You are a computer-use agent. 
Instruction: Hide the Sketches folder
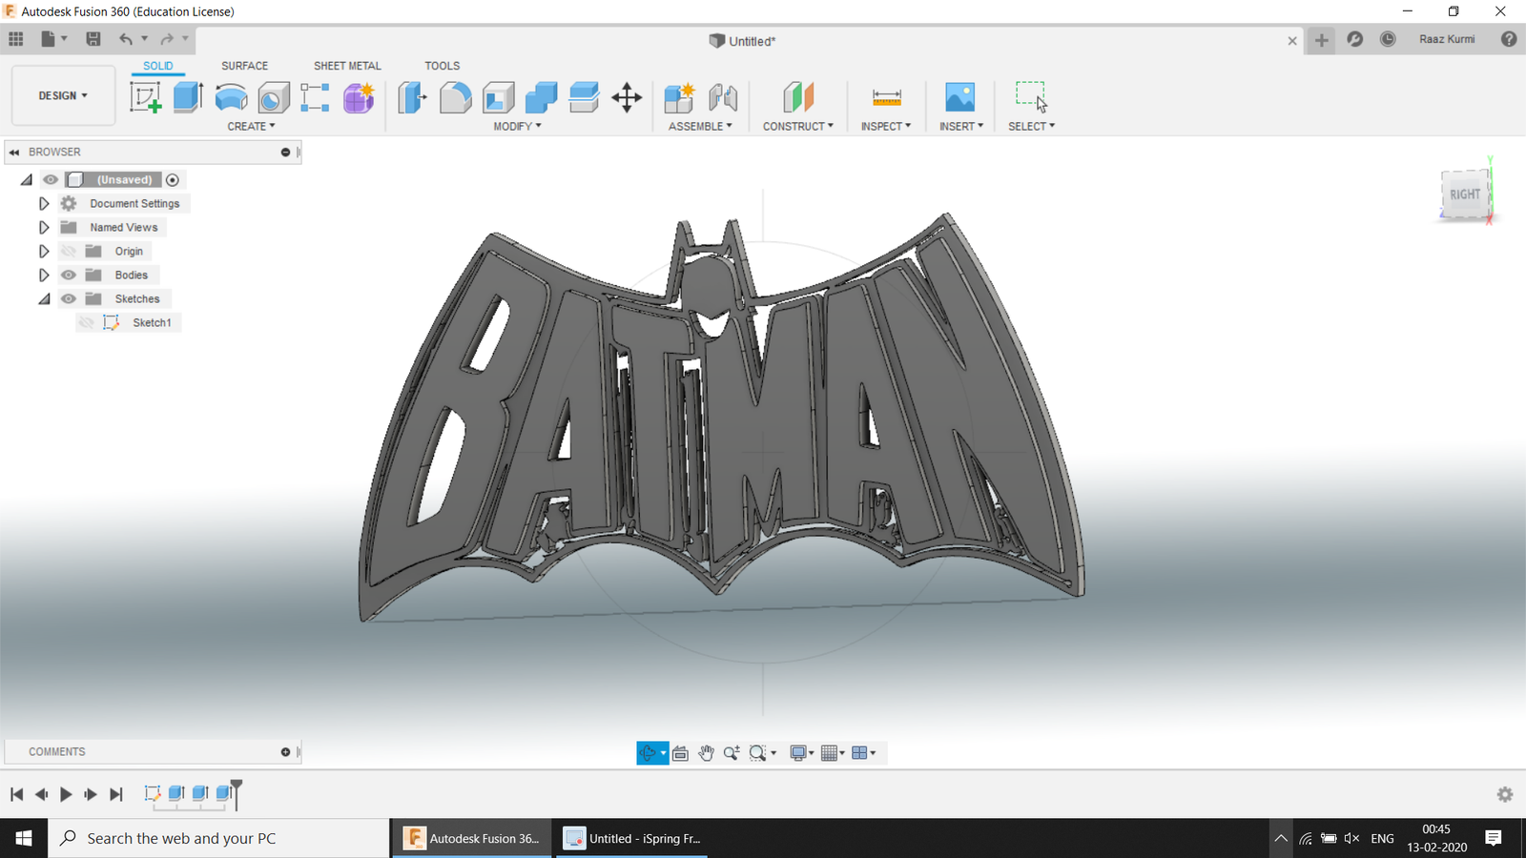coord(69,298)
